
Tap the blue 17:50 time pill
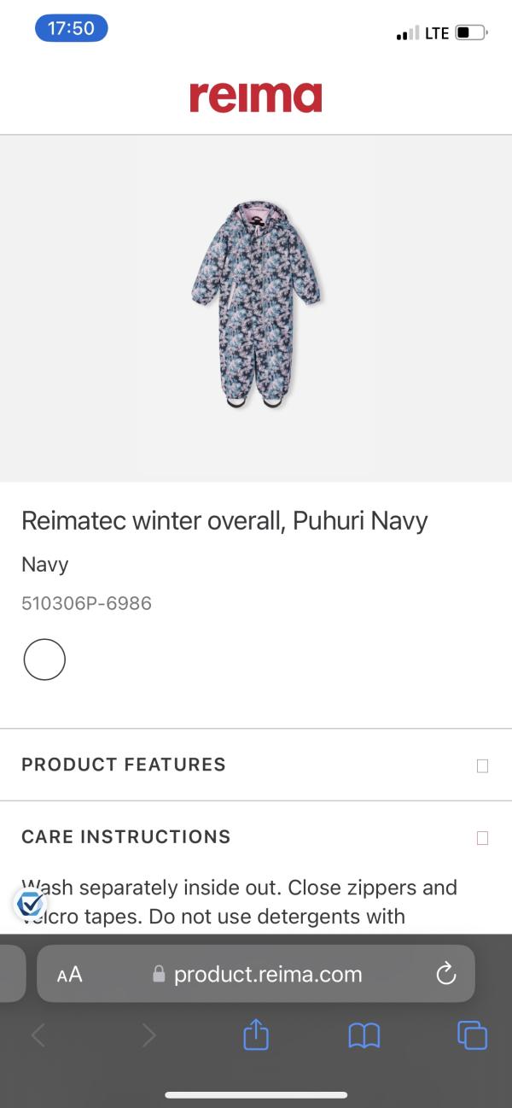pos(71,28)
